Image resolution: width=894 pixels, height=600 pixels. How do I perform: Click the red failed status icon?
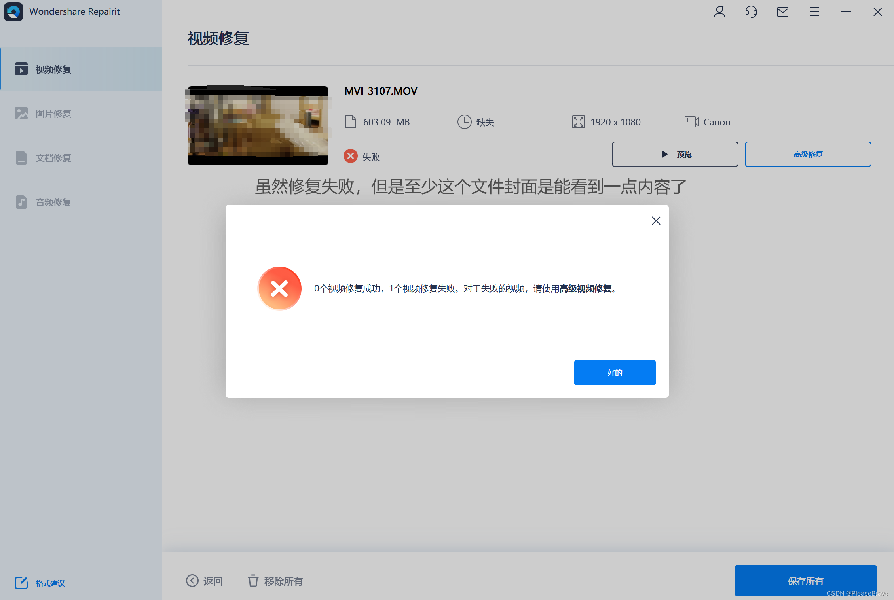(x=350, y=156)
